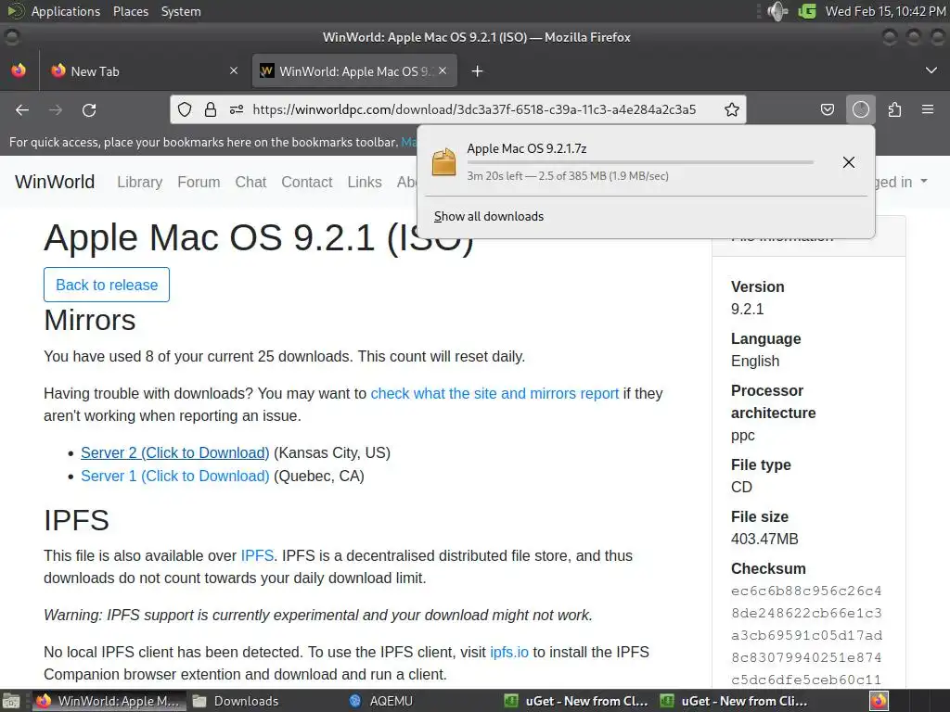Screen dimensions: 950x712
Task: Click the Apple Mac OS 9.2.1 (ISO) heading
Action: pyautogui.click(x=259, y=237)
